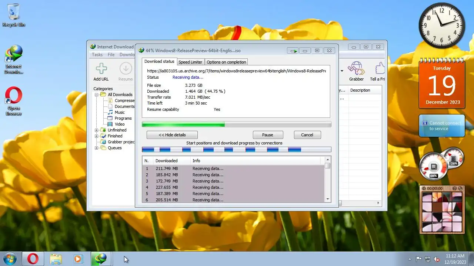Expand the Queues tree node
Screen dimensions: 474x266
tap(97, 148)
